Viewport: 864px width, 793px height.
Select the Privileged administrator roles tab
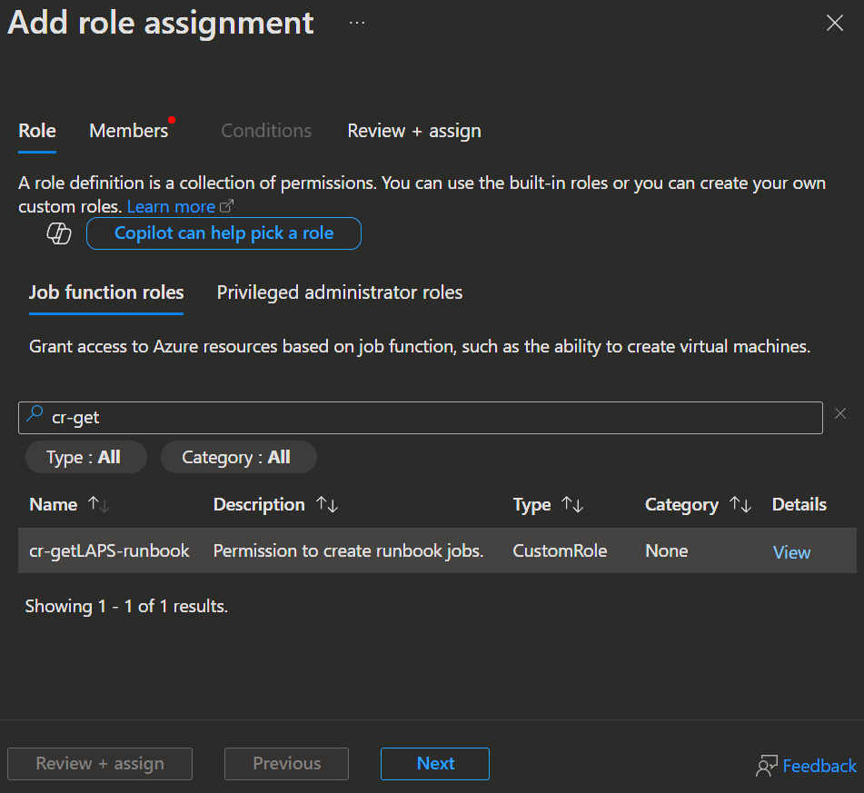(x=340, y=292)
